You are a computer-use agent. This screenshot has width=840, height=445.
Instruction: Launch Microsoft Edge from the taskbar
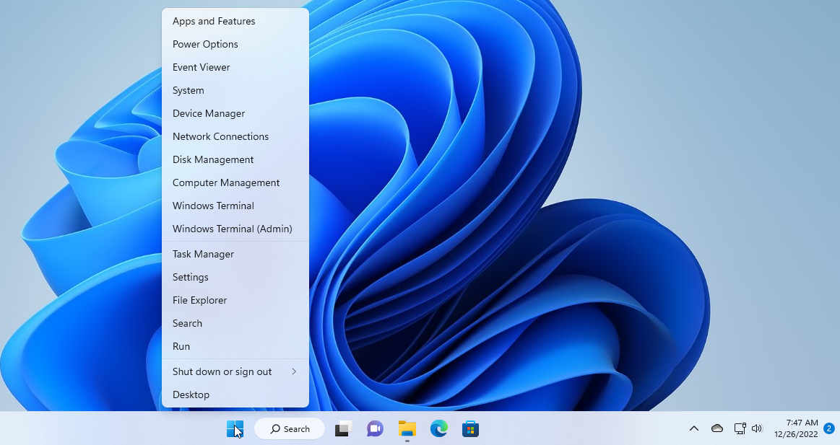(438, 428)
